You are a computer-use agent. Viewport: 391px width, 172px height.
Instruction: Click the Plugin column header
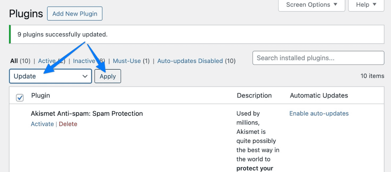40,96
